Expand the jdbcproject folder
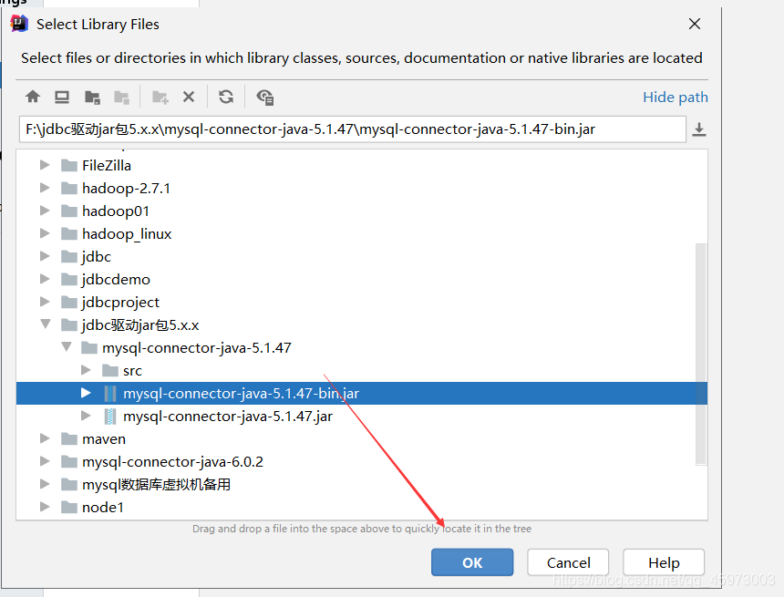This screenshot has height=597, width=784. [x=45, y=302]
